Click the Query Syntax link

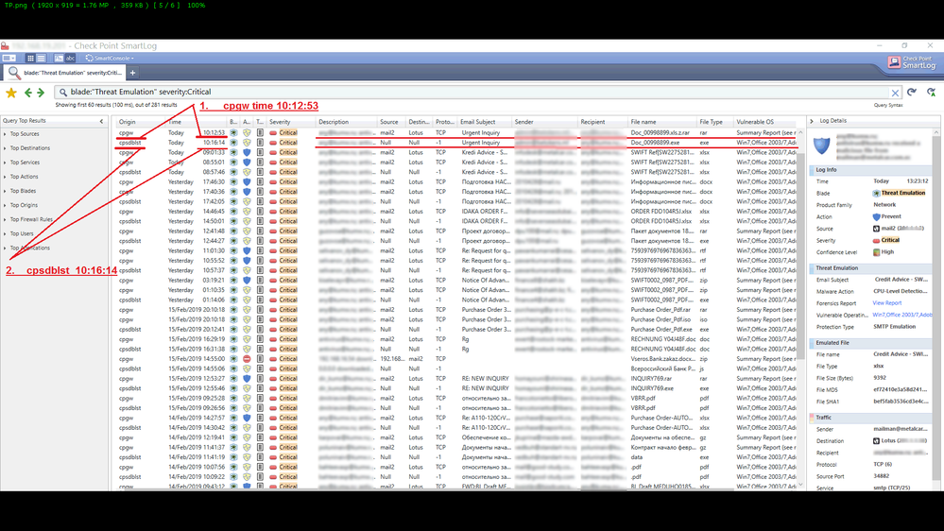click(x=886, y=105)
